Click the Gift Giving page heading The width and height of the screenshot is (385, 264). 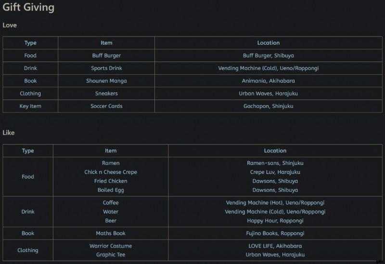tap(28, 8)
